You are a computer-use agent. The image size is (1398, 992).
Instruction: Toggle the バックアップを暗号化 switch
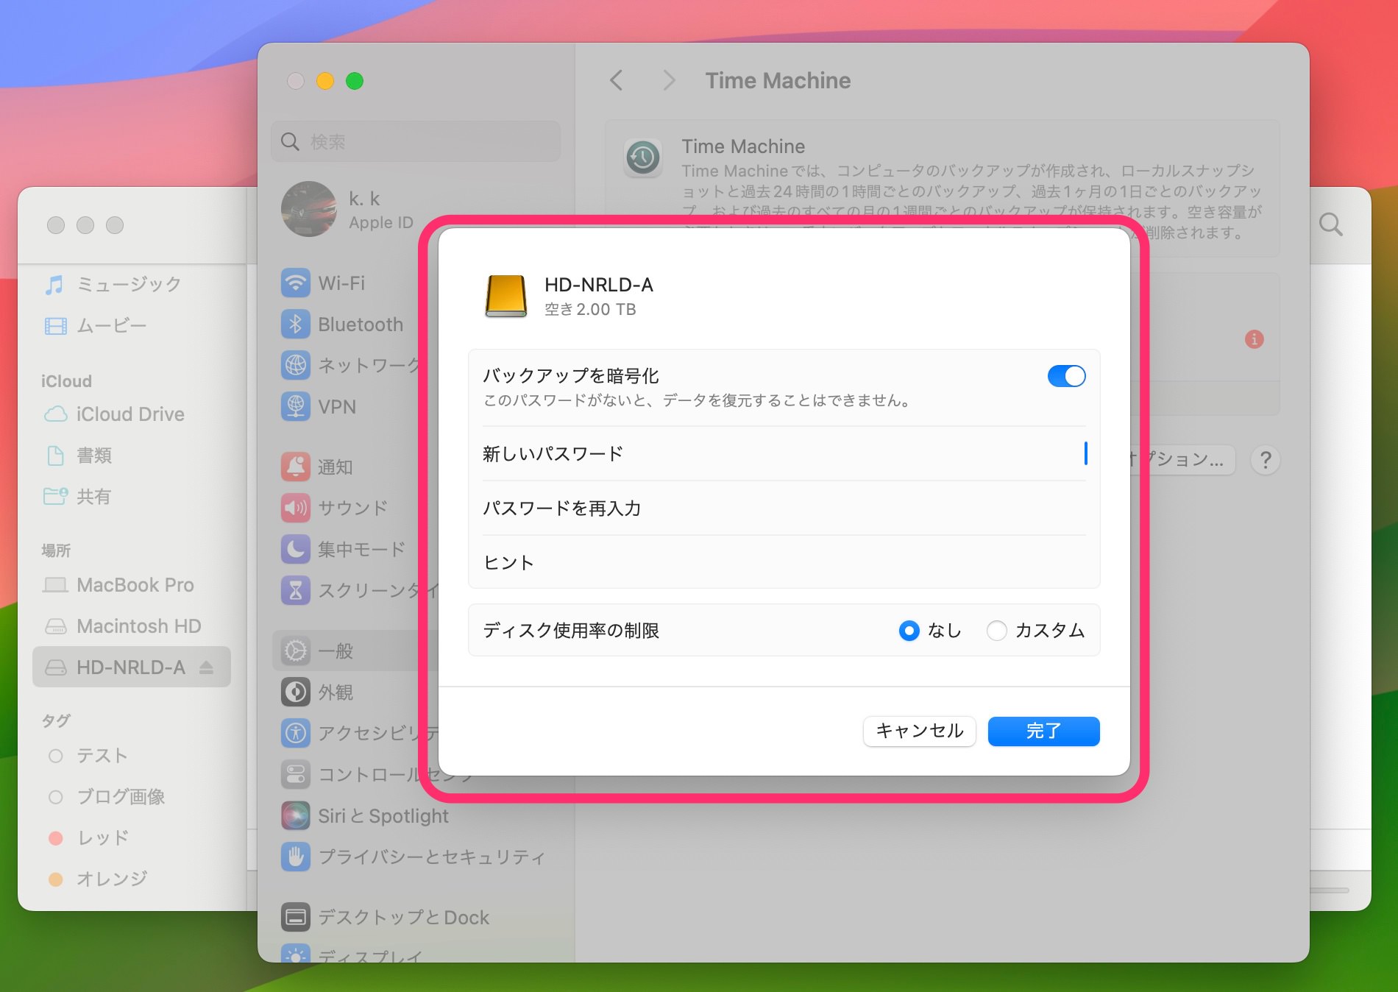pos(1066,376)
